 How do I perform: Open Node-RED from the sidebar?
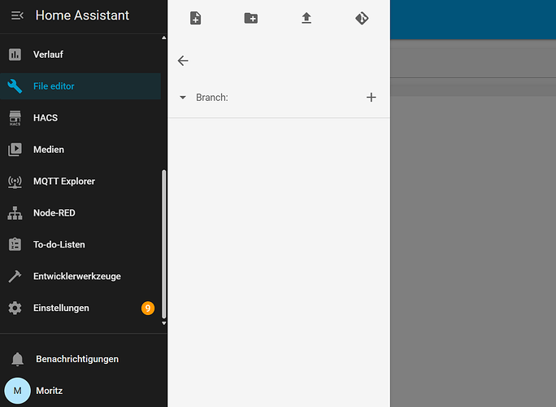(80, 212)
